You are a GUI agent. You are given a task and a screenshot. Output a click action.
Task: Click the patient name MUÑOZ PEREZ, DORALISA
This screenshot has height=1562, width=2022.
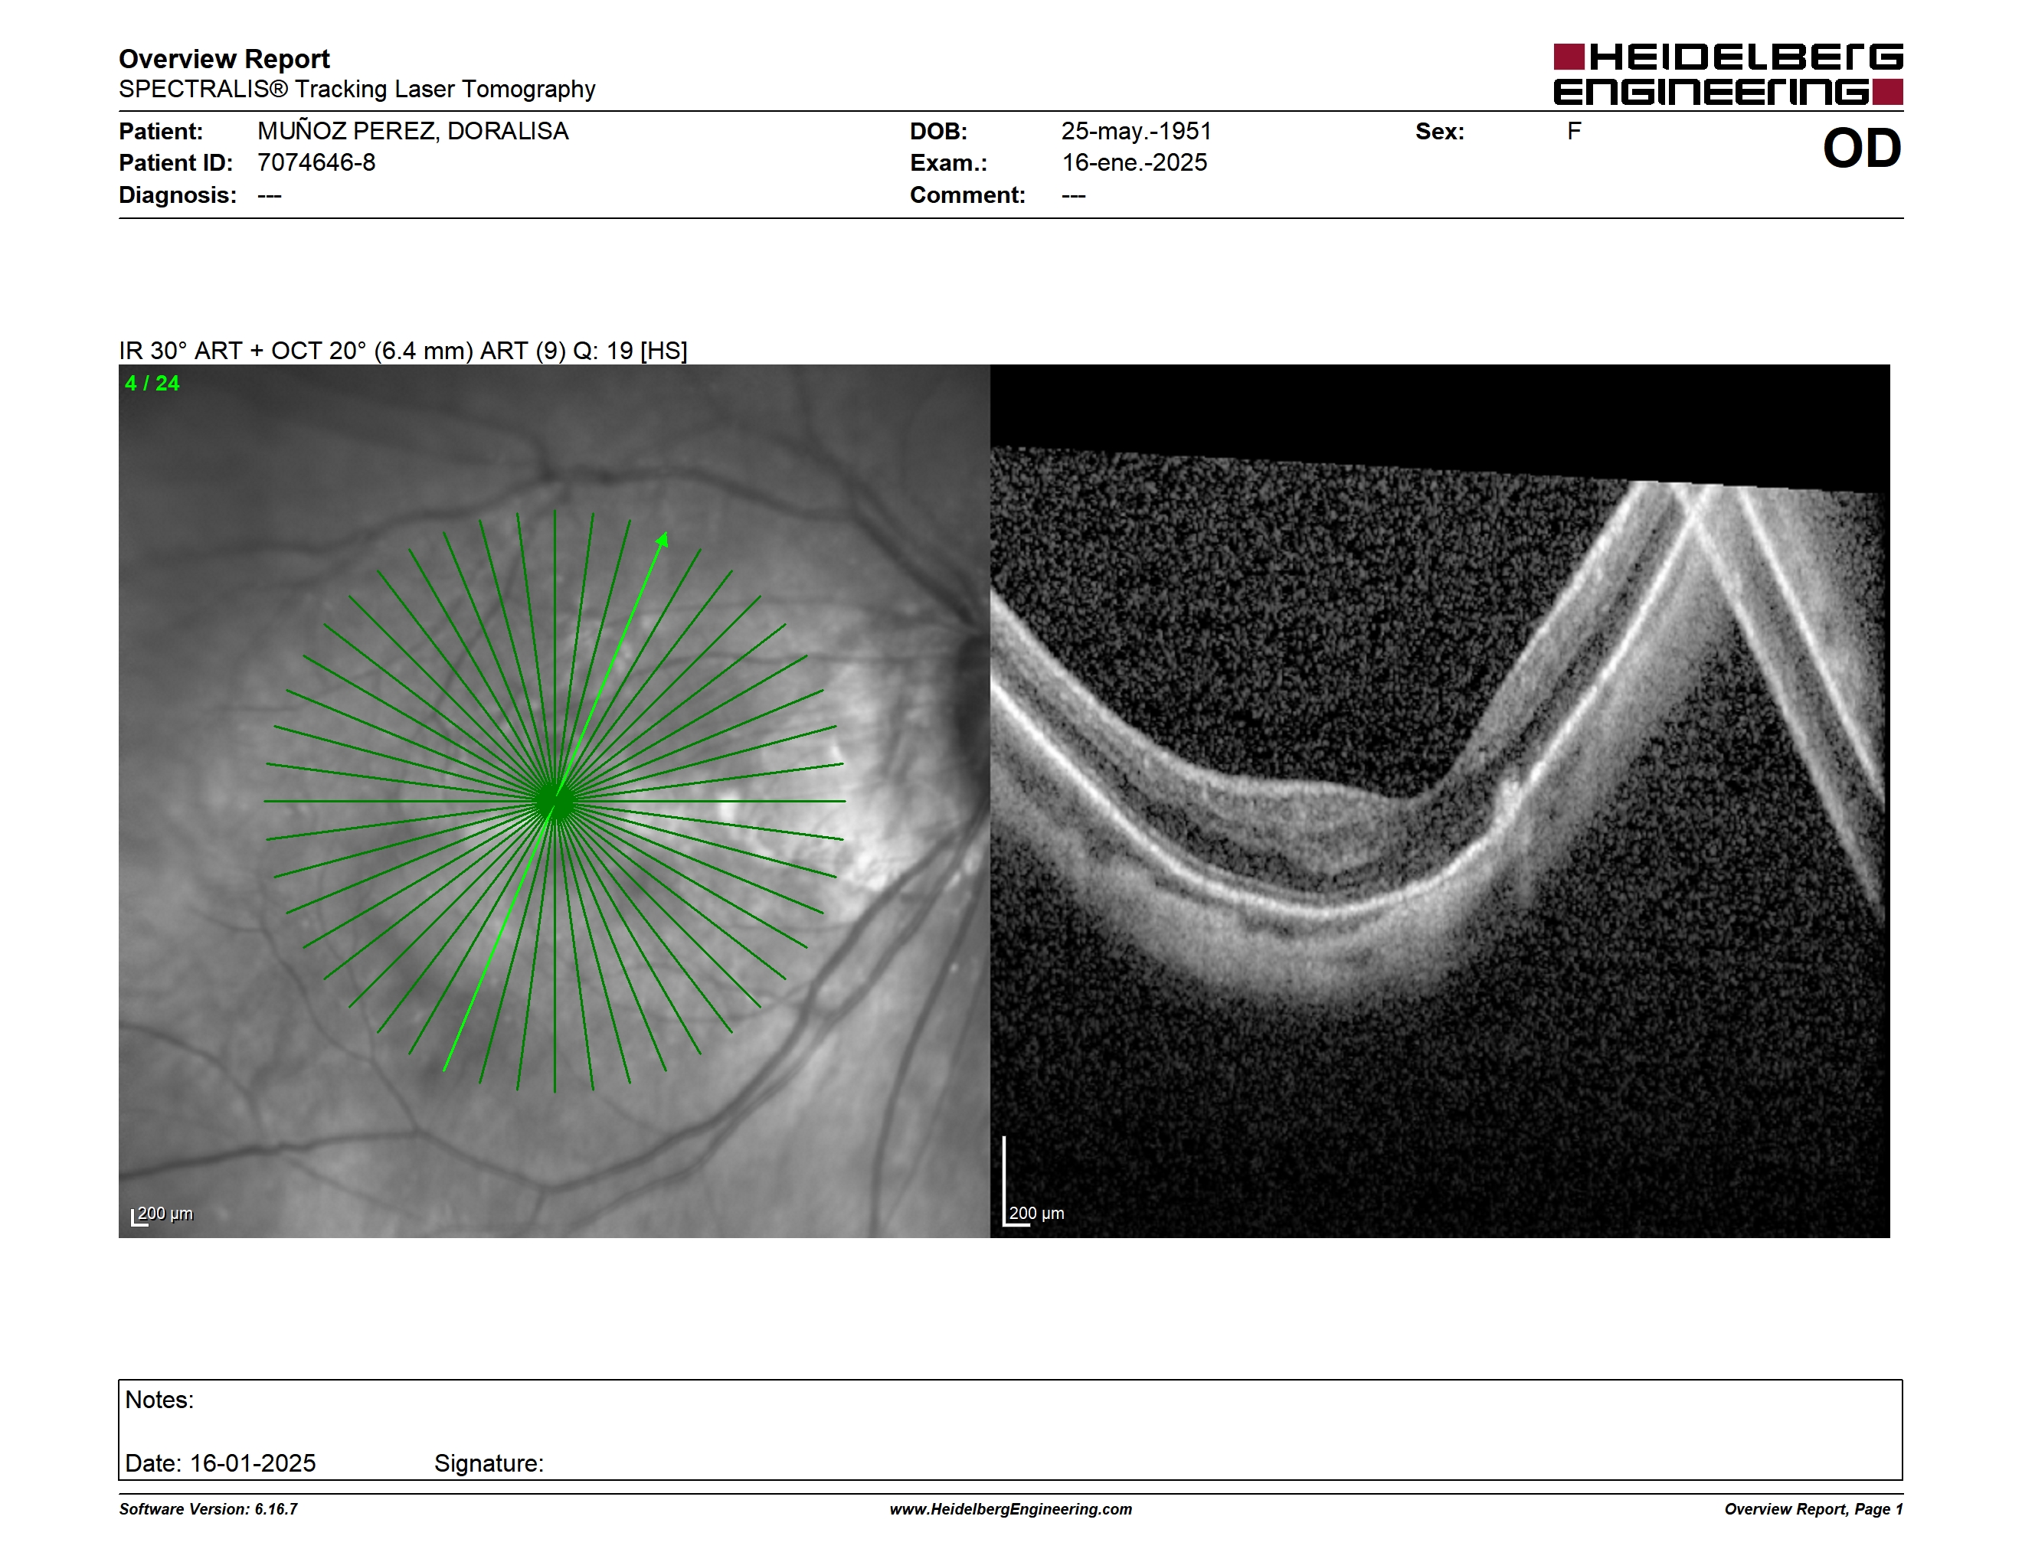click(x=413, y=132)
